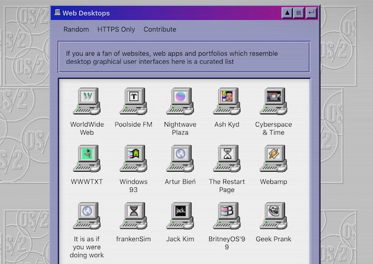This screenshot has width=373, height=264.
Task: Open the Ash Kyd computer icon
Action: (x=227, y=101)
